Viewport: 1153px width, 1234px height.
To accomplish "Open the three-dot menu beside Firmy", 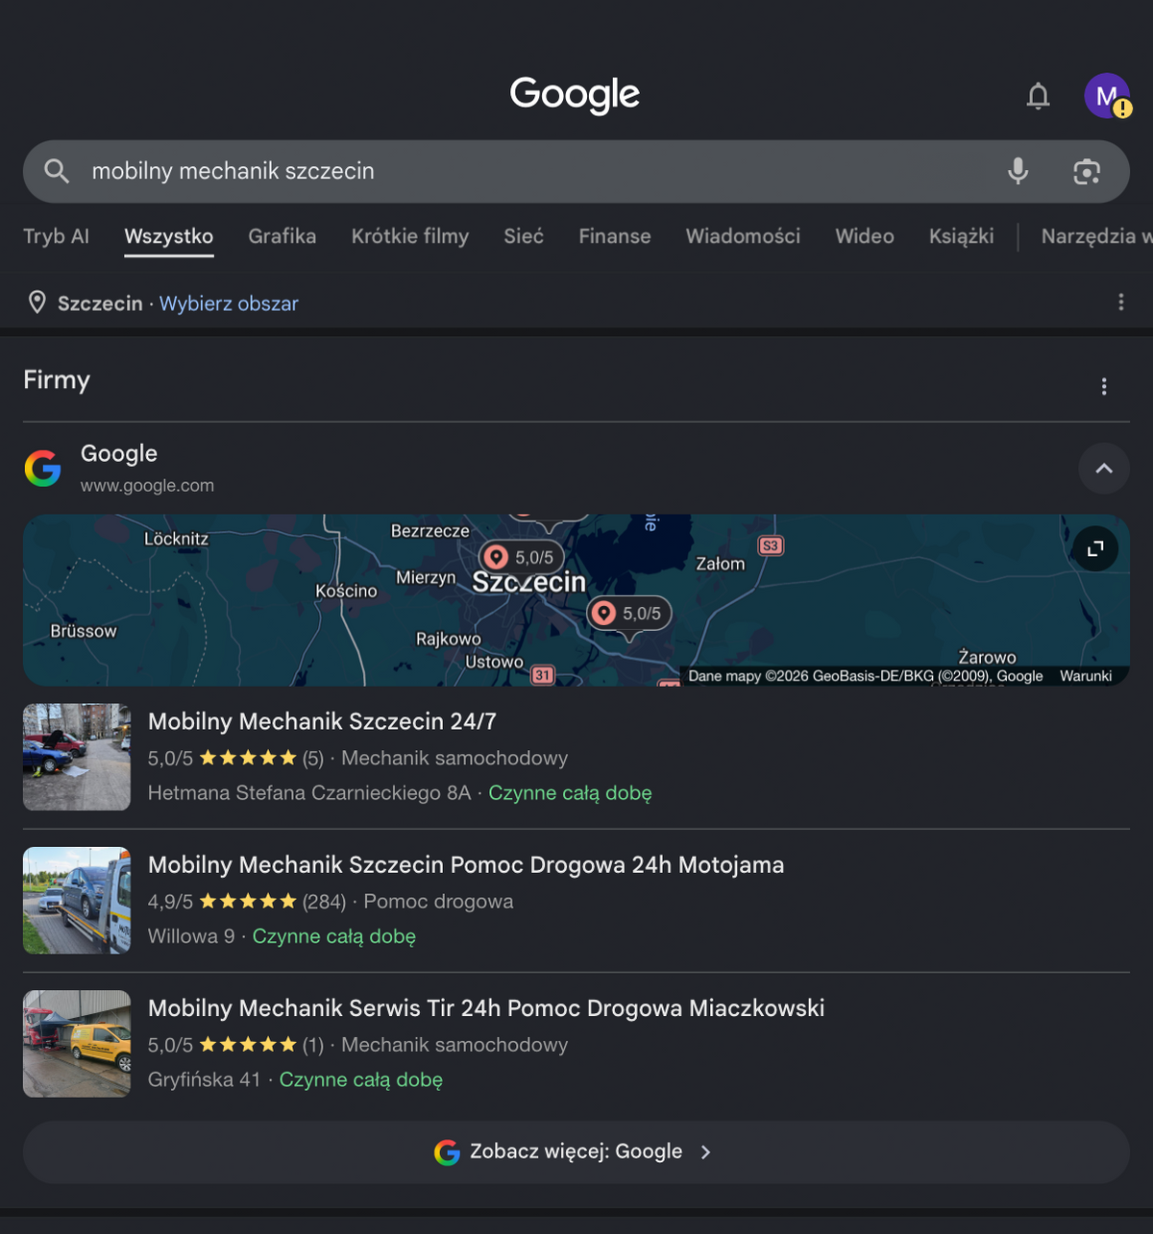I will pyautogui.click(x=1103, y=386).
